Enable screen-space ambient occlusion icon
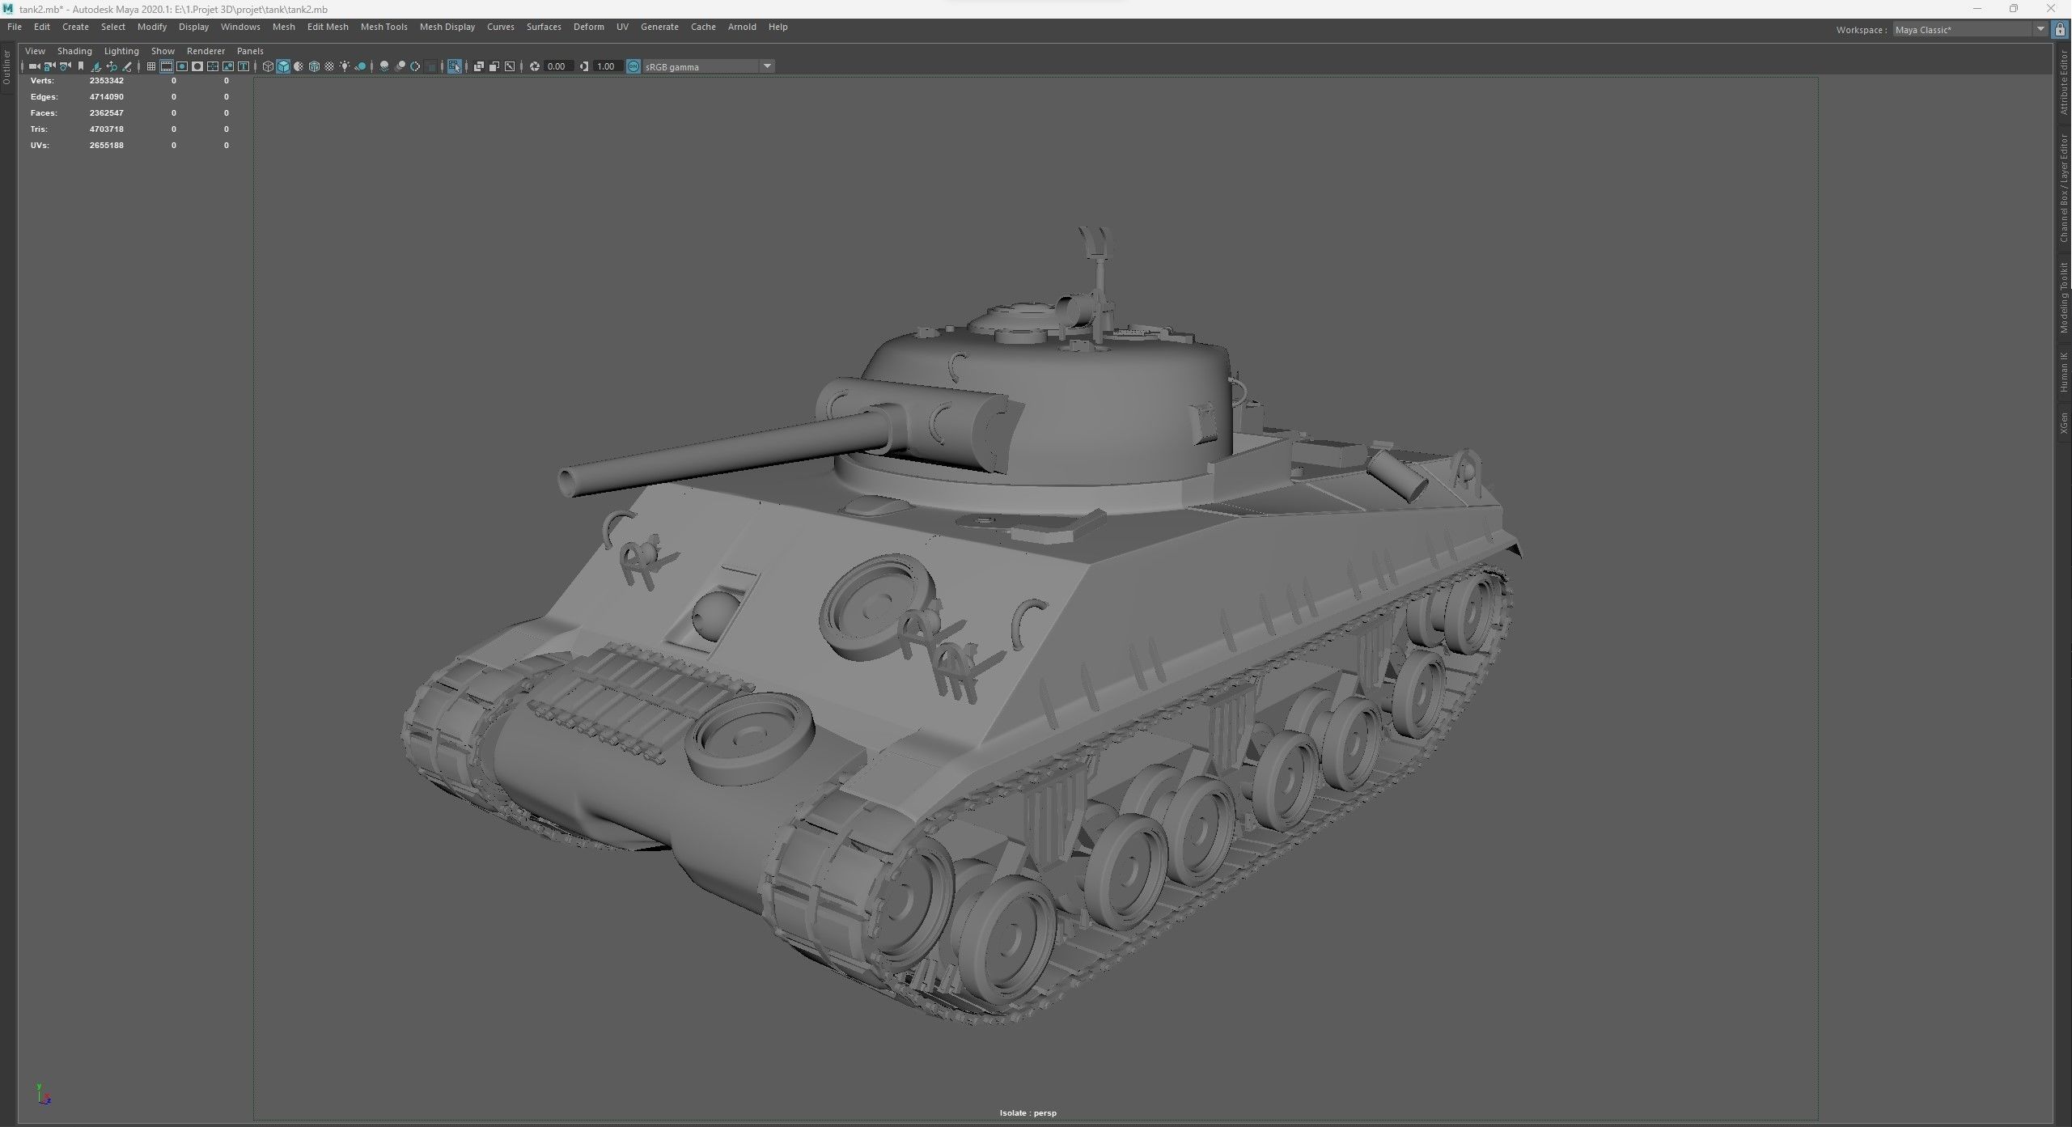Image resolution: width=2072 pixels, height=1127 pixels. tap(400, 66)
